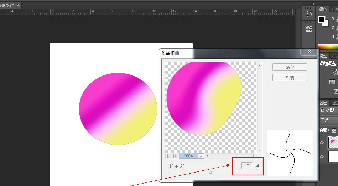Open the layer filter type dropdown
Screen dimensions: 338x186
coord(329,111)
